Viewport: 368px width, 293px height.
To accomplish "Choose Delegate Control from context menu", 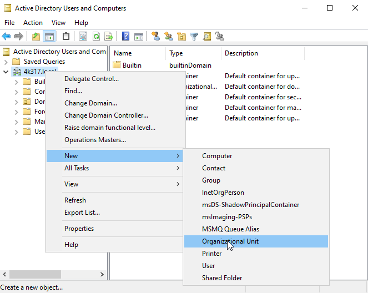I will pos(92,79).
